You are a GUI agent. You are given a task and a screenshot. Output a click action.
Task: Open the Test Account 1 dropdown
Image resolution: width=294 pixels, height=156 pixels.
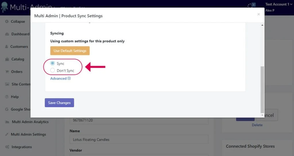click(x=278, y=4)
